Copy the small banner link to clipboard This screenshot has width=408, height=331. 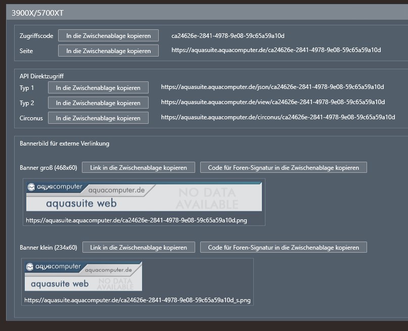(139, 247)
